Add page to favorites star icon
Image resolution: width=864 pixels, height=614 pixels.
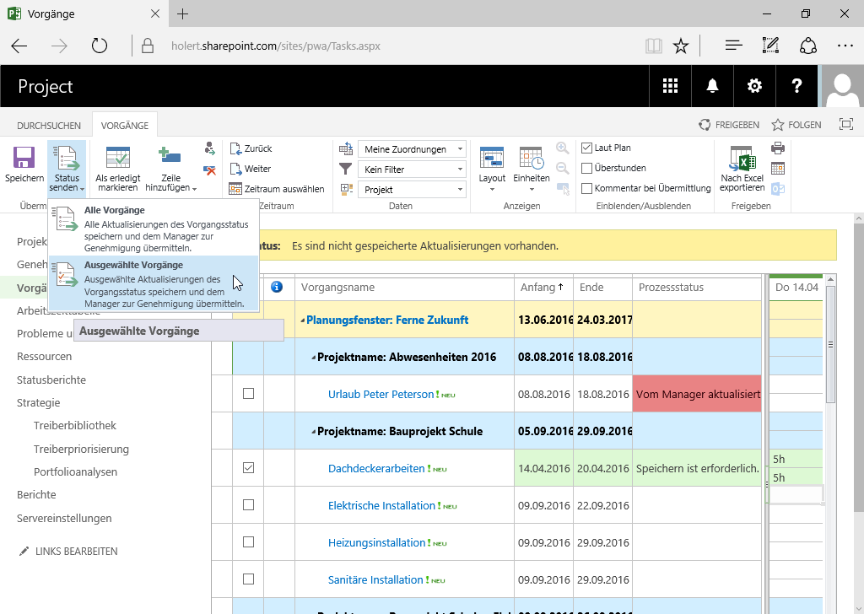[681, 46]
